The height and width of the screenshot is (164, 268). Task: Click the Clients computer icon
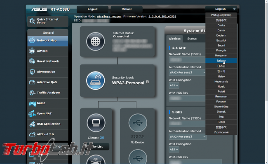tap(96, 123)
